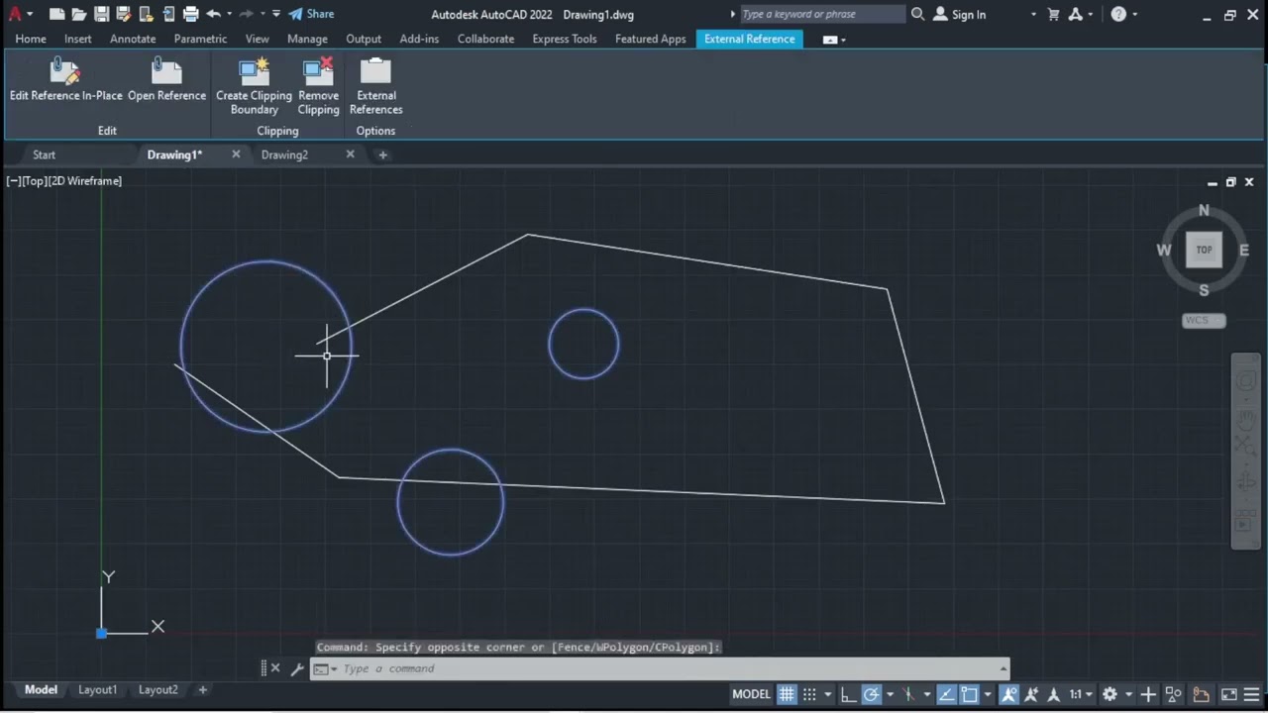
Task: Open Sign In dropdown arrow
Action: point(1033,15)
